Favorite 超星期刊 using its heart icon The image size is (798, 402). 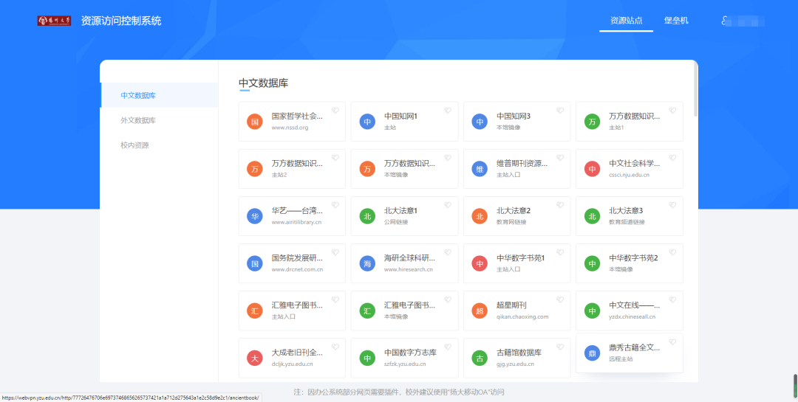(x=560, y=299)
